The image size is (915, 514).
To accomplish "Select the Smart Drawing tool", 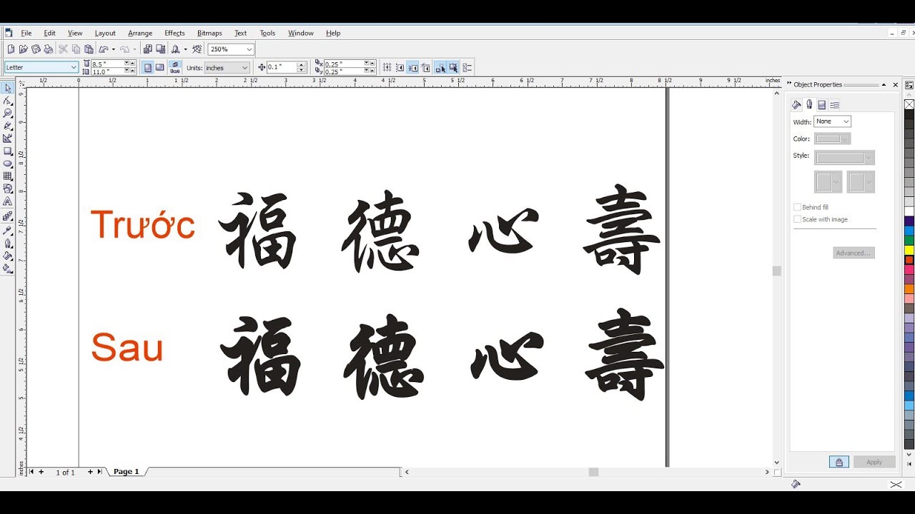I will (x=8, y=138).
